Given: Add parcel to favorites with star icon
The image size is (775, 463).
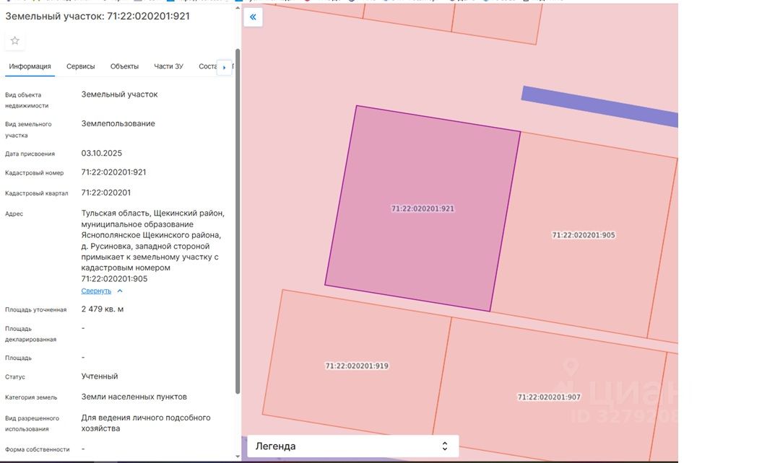Looking at the screenshot, I should [x=15, y=40].
